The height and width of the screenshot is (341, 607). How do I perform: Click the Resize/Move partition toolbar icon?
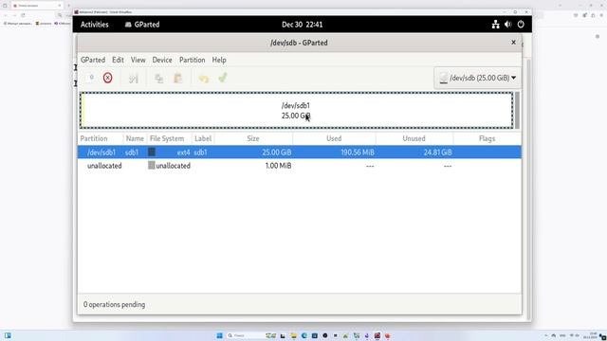click(134, 79)
